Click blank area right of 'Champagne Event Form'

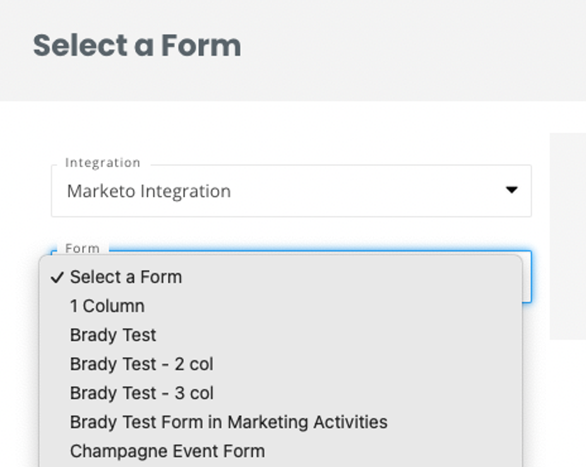(392, 451)
